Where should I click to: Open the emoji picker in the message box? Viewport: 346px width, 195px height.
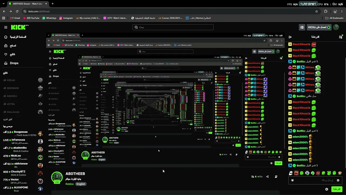(x=338, y=180)
